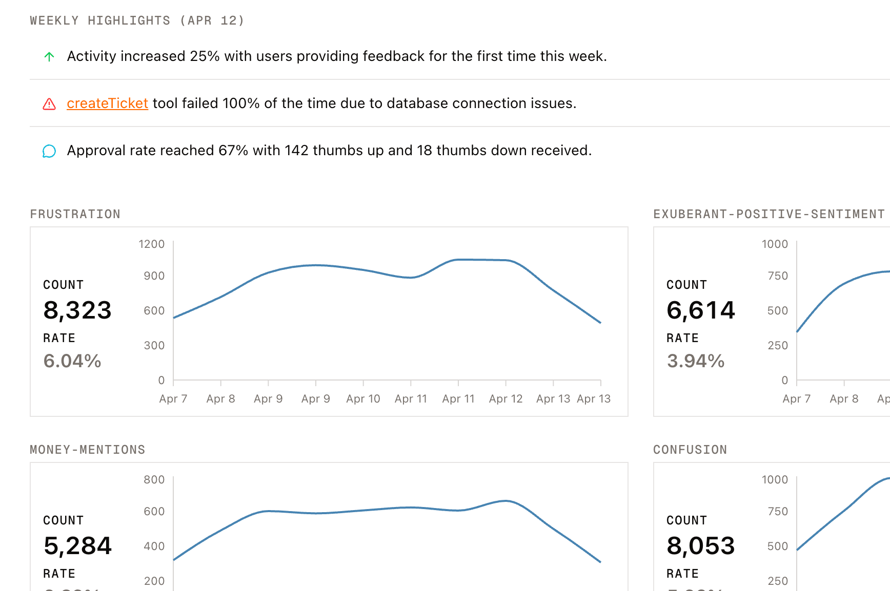Click the Money-Mentions count value 5,284
This screenshot has height=591, width=890.
(77, 546)
